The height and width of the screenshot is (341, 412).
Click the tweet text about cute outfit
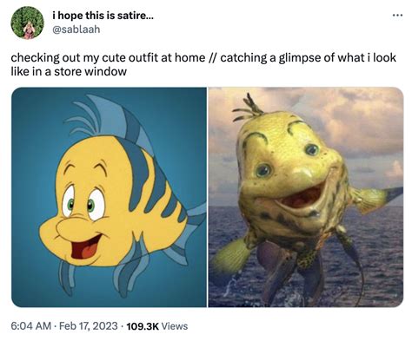[x=203, y=64]
